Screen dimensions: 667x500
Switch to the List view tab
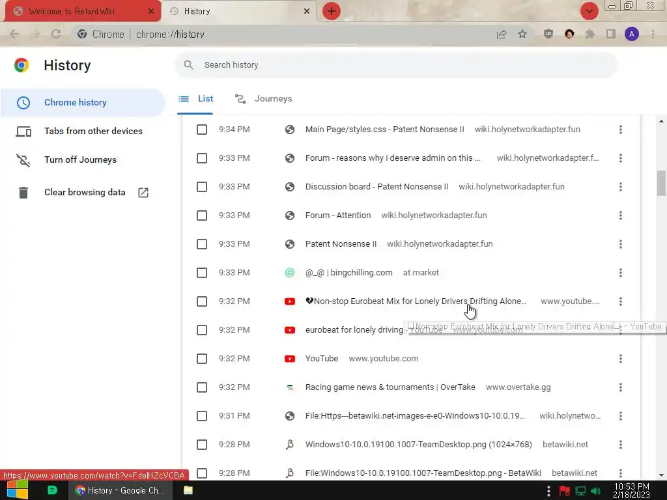(195, 99)
